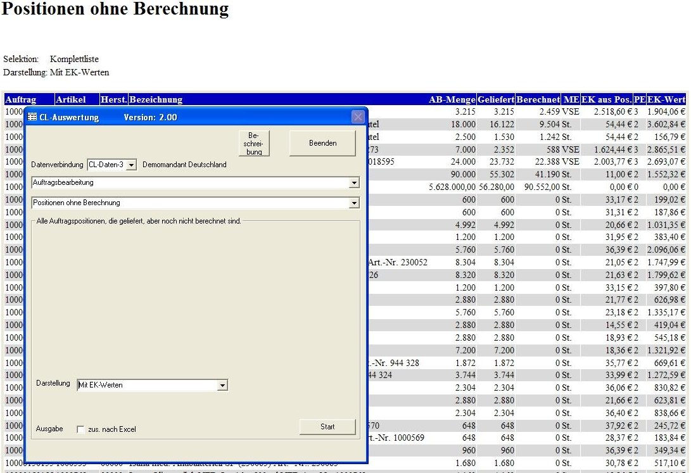Click the Geliefert value 55.302
Image resolution: width=691 pixels, height=473 pixels.
pyautogui.click(x=502, y=174)
